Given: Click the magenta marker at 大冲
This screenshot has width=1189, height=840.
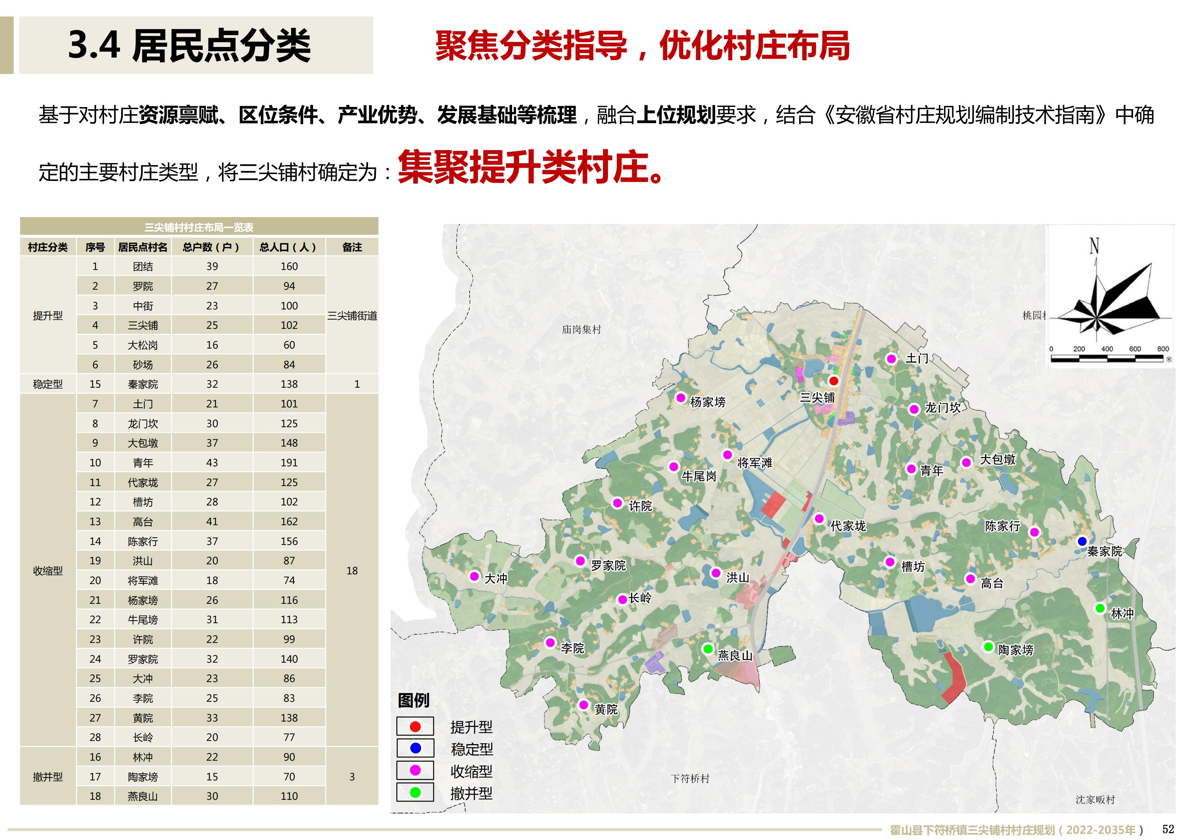Looking at the screenshot, I should click(x=474, y=576).
